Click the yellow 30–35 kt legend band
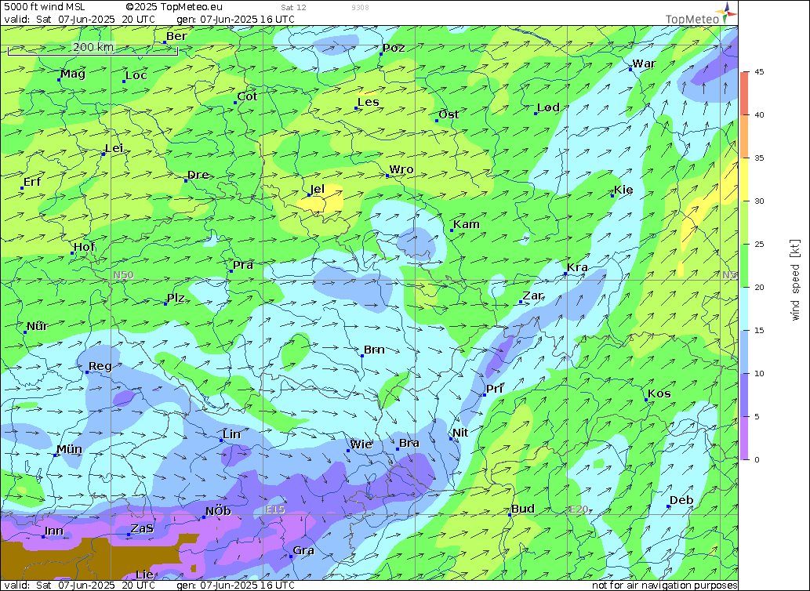This screenshot has height=591, width=810. [744, 179]
